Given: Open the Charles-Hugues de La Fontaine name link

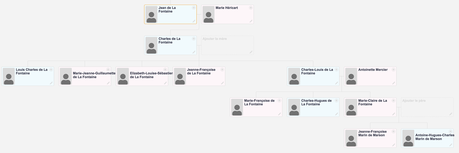Looking at the screenshot, I should coord(316,103).
